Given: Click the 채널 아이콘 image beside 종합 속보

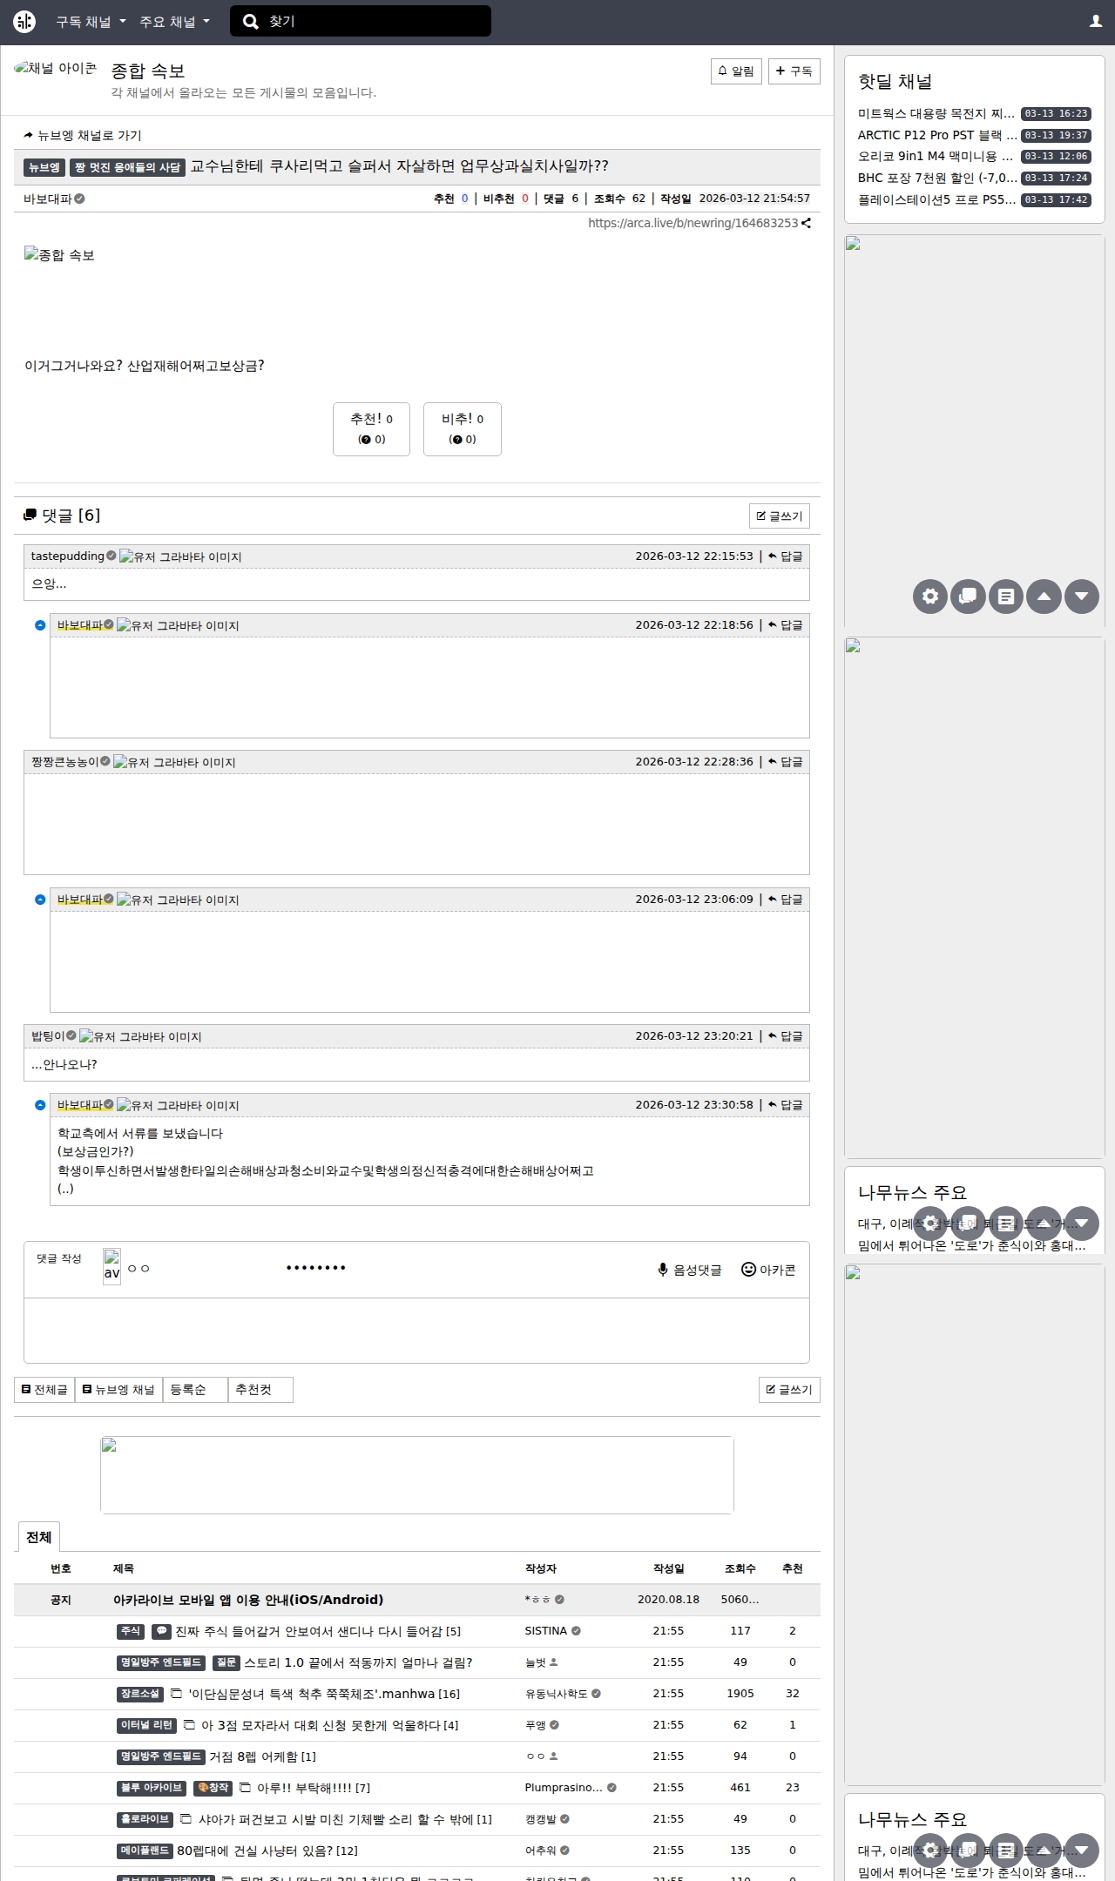Looking at the screenshot, I should pos(56,68).
